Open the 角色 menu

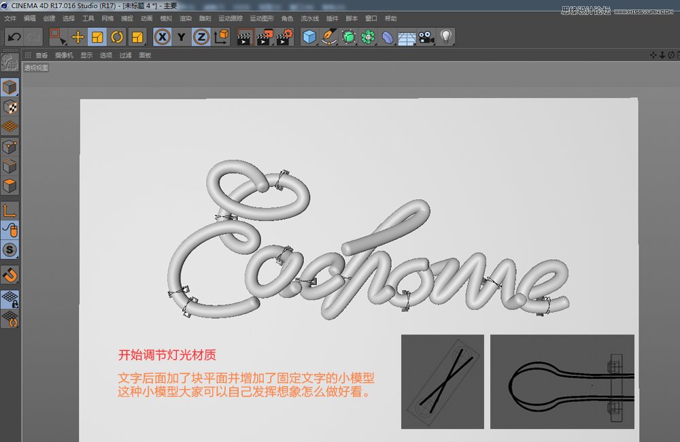pyautogui.click(x=287, y=18)
